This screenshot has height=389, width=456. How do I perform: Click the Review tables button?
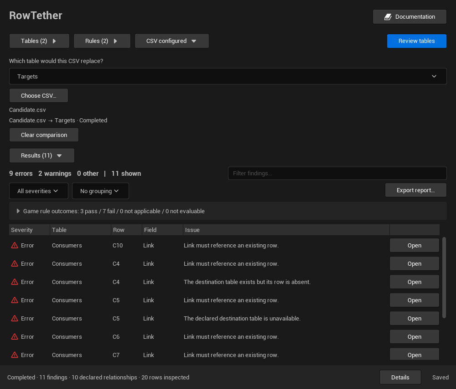click(416, 41)
